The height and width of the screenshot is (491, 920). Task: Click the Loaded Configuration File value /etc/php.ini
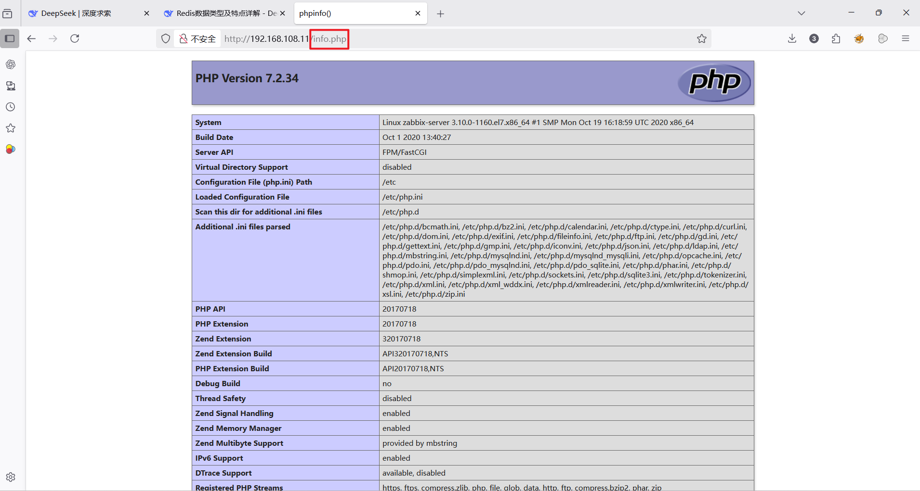(x=402, y=197)
